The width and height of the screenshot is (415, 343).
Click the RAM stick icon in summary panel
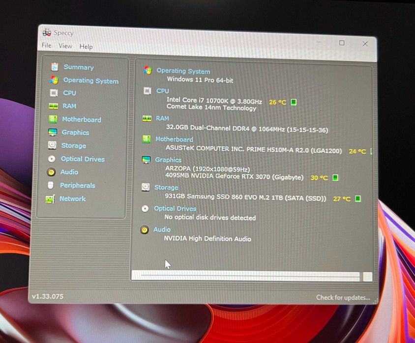pos(147,118)
